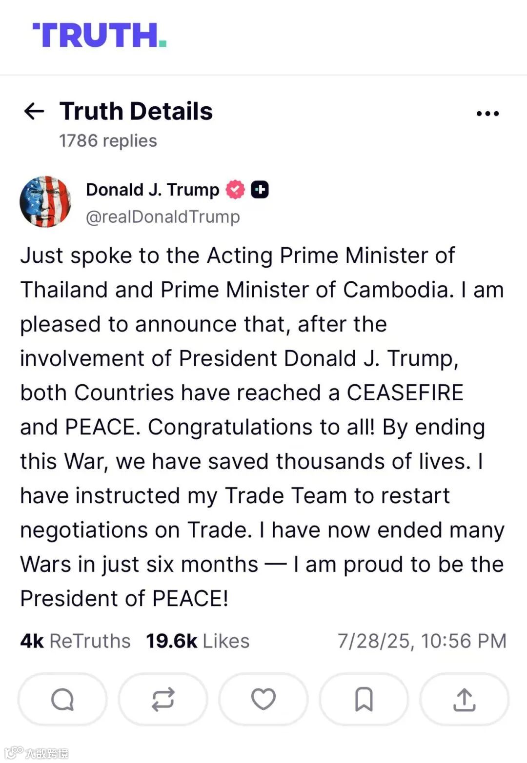Open Donald J. Trump profile avatar
This screenshot has width=527, height=763.
(x=45, y=202)
